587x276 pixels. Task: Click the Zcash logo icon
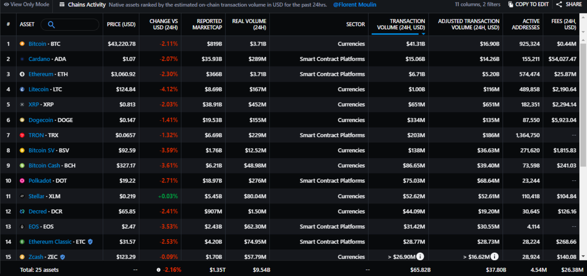tap(22, 257)
